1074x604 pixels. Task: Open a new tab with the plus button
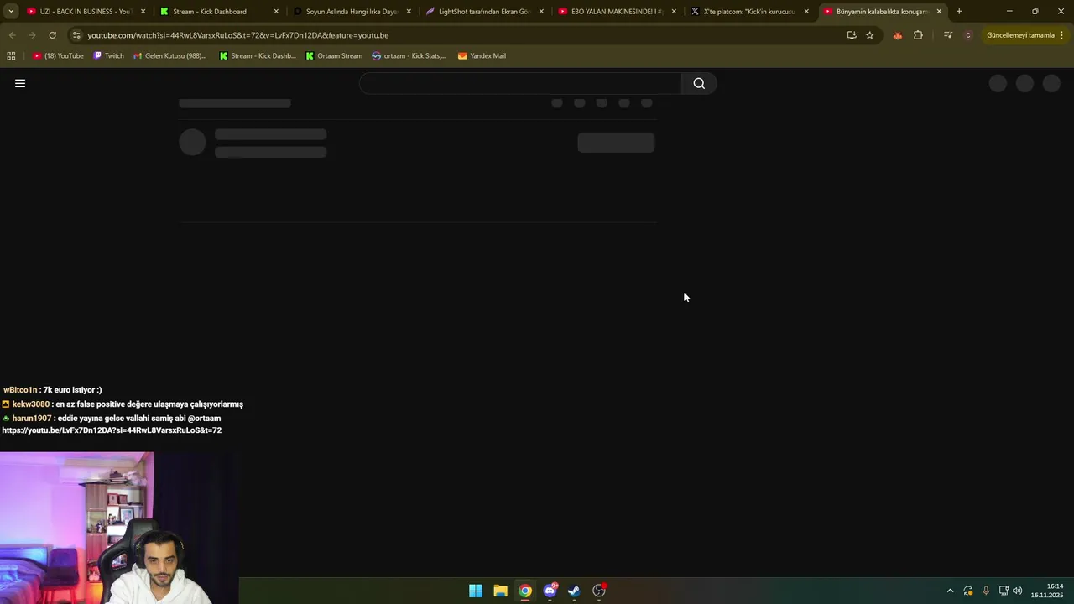coord(959,12)
